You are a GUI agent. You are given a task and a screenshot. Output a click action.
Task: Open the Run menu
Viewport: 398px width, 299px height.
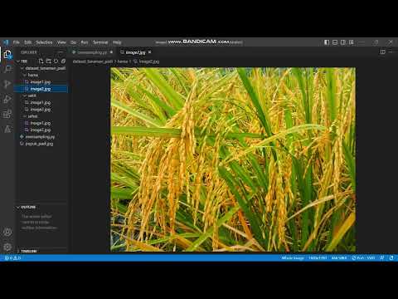pyautogui.click(x=85, y=42)
